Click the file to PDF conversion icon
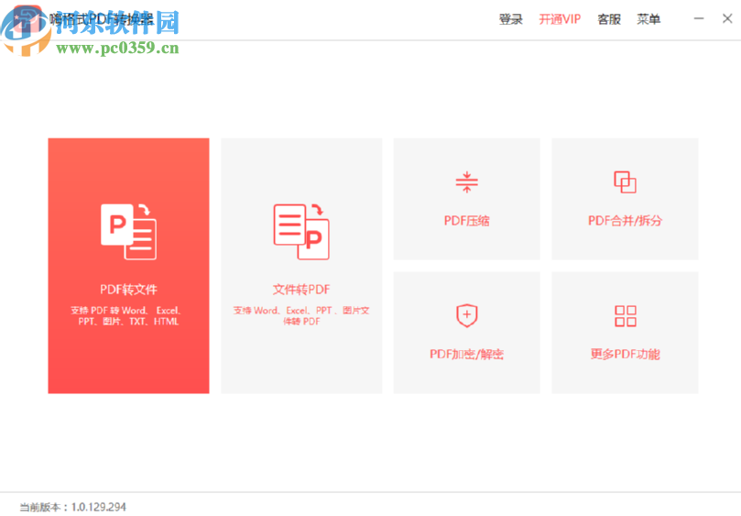The image size is (741, 516). (x=301, y=231)
